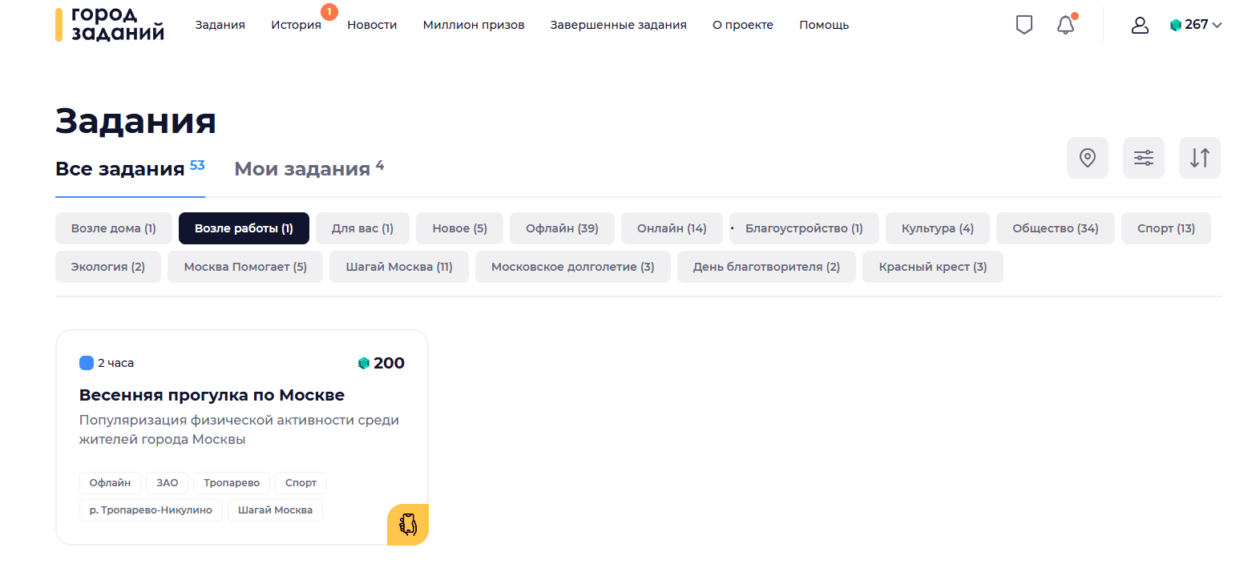1256x576 pixels.
Task: Open the user profile icon
Action: pos(1140,25)
